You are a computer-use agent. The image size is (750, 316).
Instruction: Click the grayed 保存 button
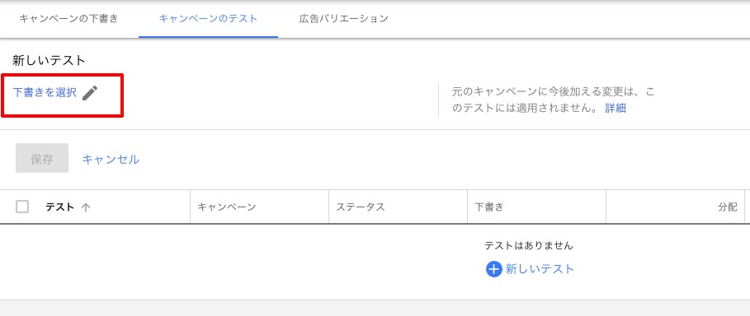point(42,159)
